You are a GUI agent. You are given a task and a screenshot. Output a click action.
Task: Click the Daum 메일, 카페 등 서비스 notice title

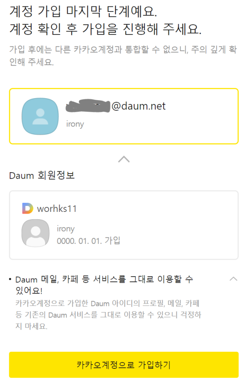(104, 284)
